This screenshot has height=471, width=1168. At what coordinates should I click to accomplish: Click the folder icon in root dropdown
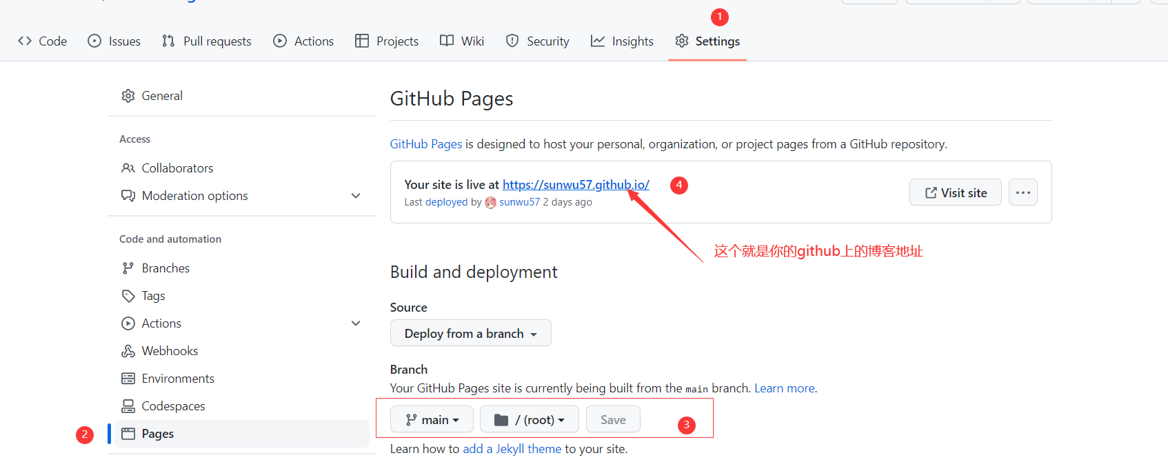501,420
